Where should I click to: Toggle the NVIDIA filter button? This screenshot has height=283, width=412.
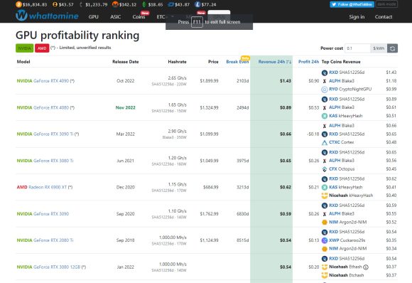(25, 48)
